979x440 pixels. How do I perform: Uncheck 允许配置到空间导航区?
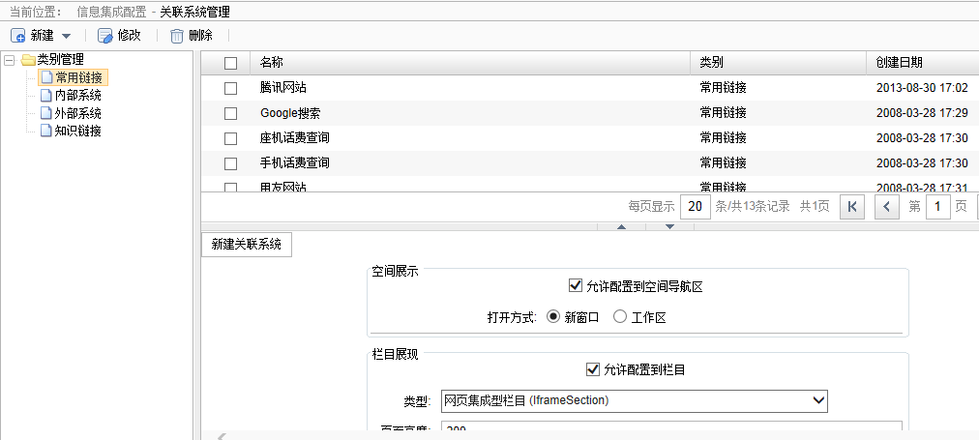point(576,286)
